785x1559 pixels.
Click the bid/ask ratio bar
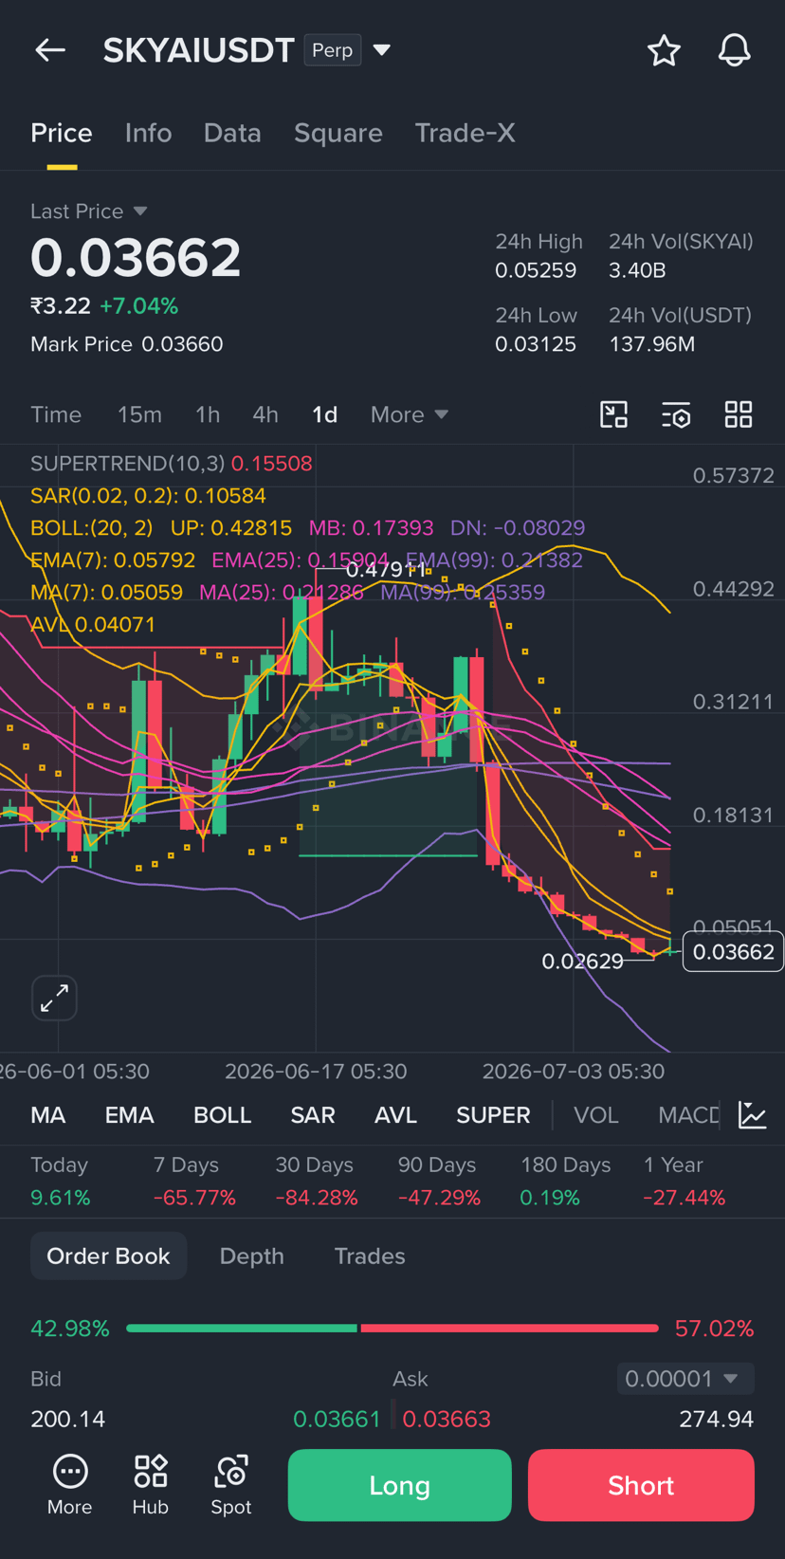click(392, 1329)
